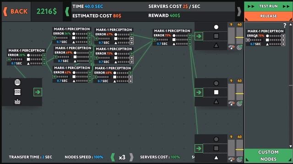
Task: Click circle output port of 56% error perceptron
Action: coord(89,34)
